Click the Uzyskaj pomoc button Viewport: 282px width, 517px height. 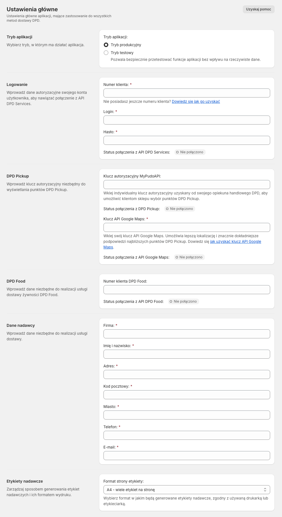click(258, 9)
